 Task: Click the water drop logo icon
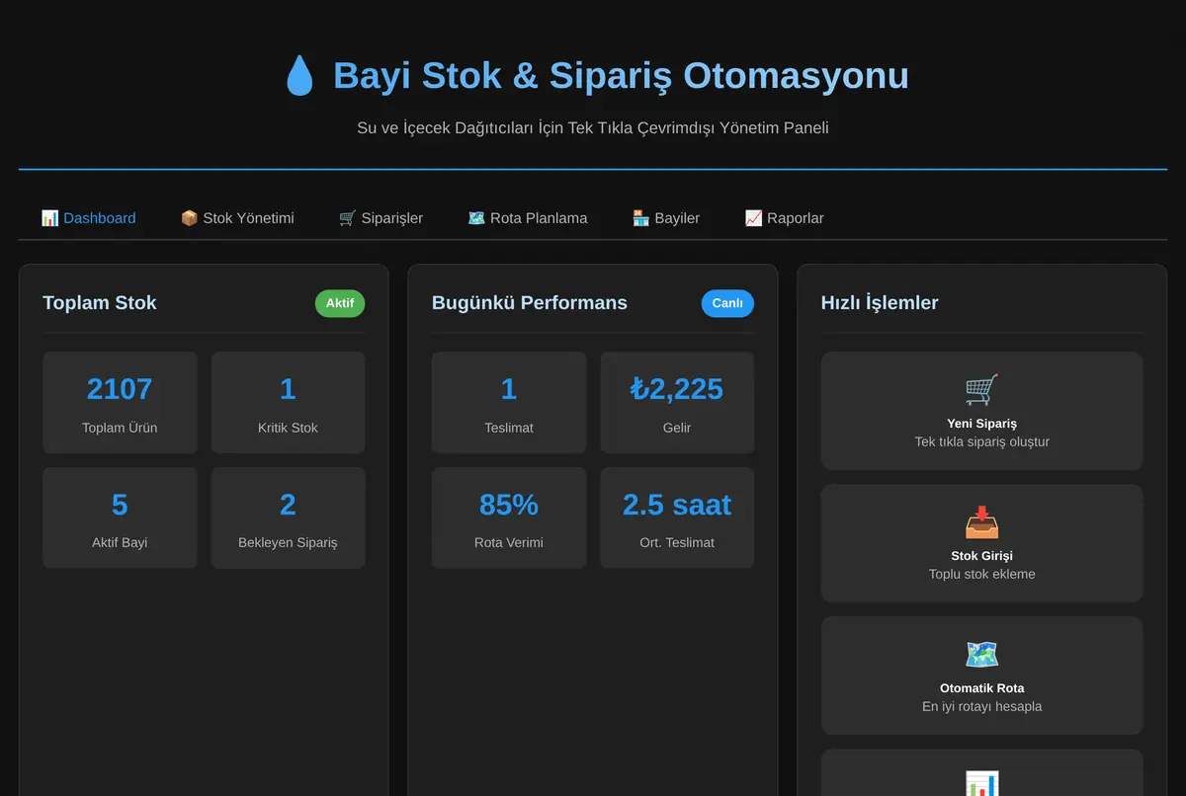point(299,76)
